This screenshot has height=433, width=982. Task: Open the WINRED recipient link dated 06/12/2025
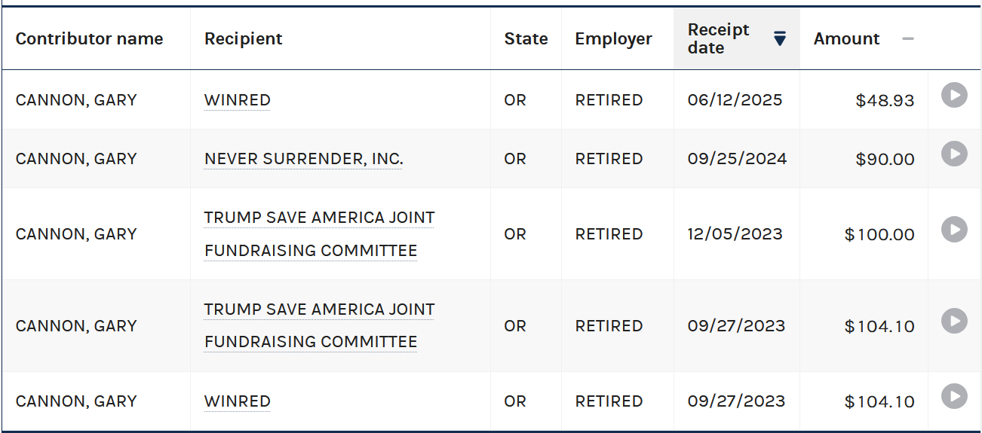click(x=238, y=100)
